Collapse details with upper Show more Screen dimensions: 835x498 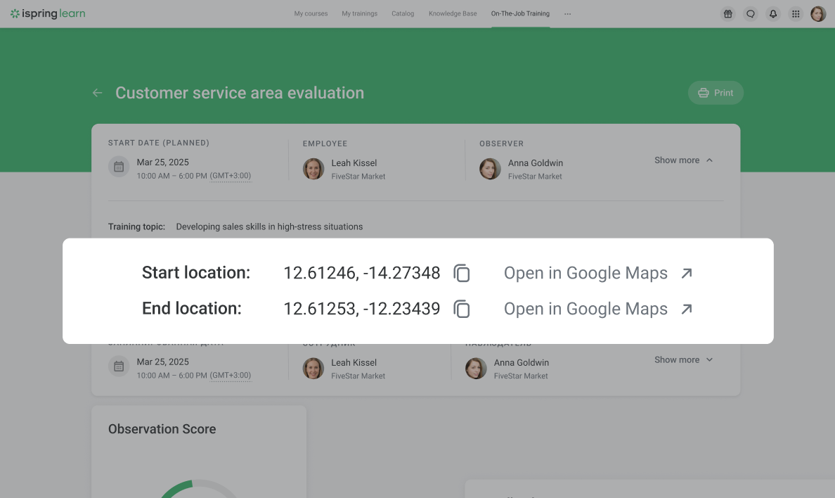tap(683, 160)
